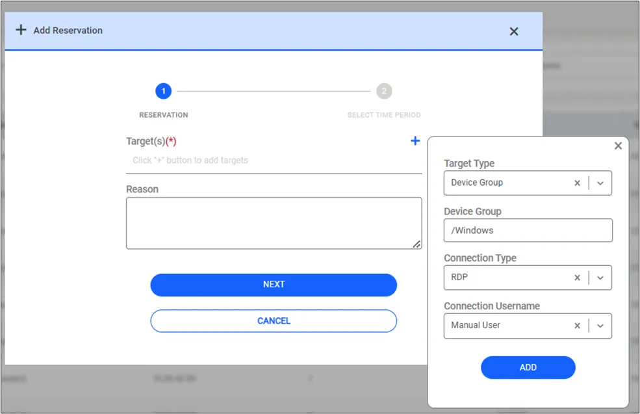
Task: Clear the Connection Type RDP value
Action: (x=577, y=278)
